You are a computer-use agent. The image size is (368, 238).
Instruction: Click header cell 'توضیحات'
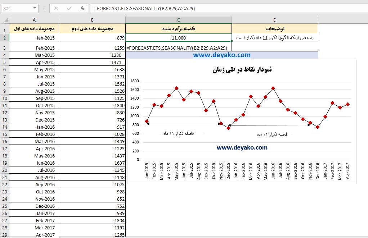pyautogui.click(x=275, y=29)
